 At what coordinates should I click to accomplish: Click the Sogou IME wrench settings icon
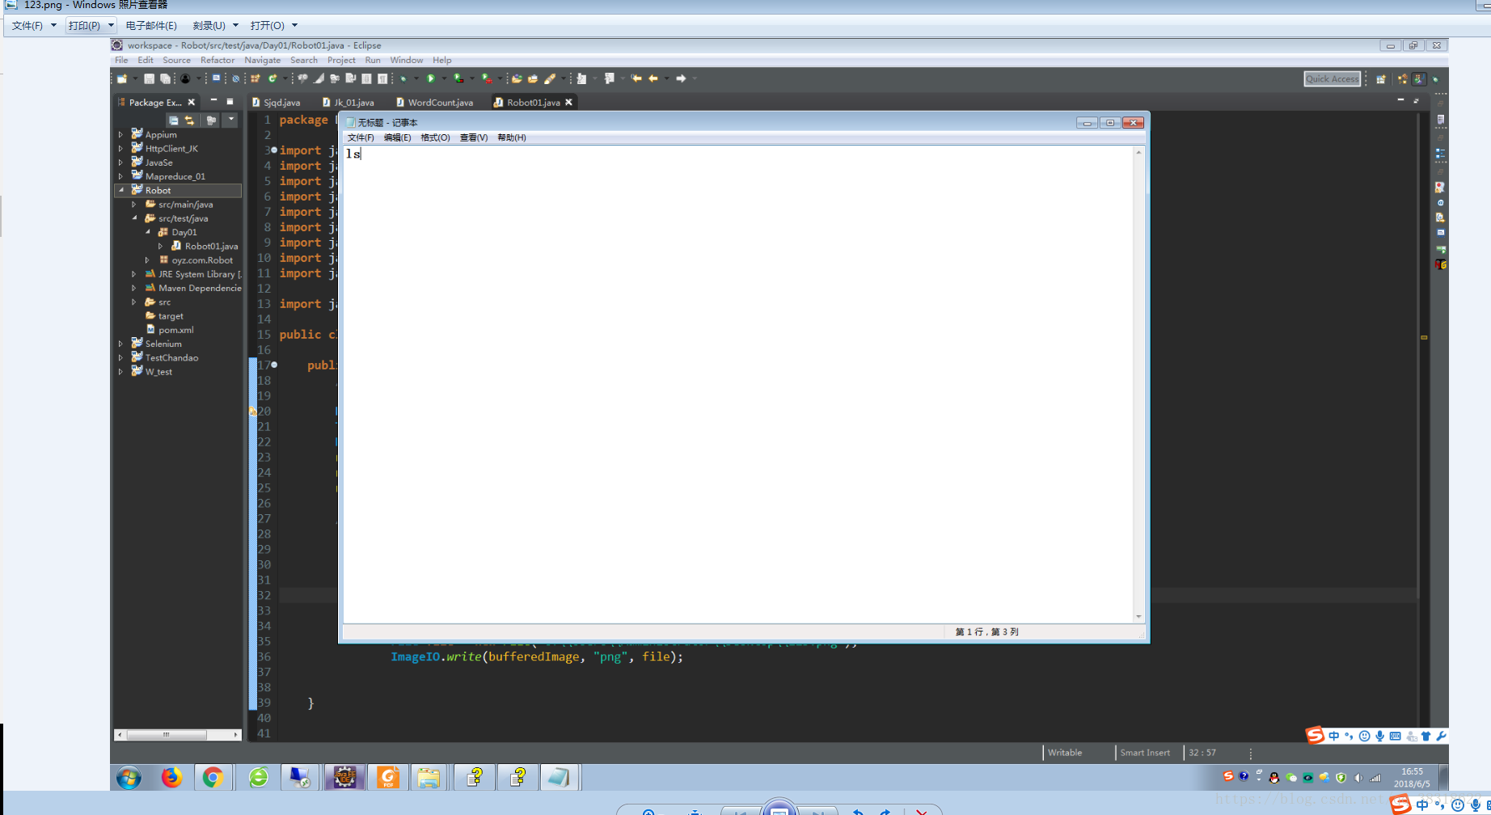(x=1441, y=736)
